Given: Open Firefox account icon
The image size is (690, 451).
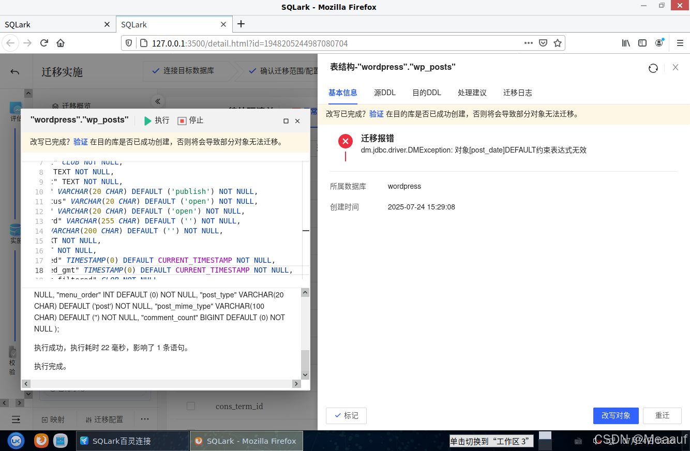Looking at the screenshot, I should pyautogui.click(x=659, y=43).
